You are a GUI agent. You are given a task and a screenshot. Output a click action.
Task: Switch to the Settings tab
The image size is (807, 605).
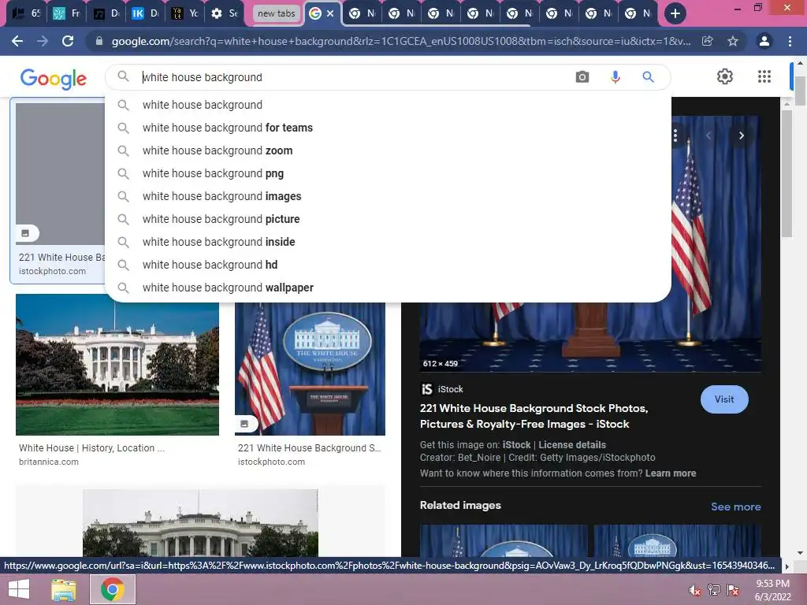click(225, 13)
